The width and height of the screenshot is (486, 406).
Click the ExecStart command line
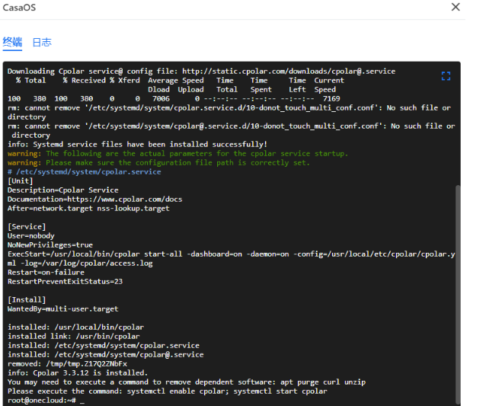229,254
